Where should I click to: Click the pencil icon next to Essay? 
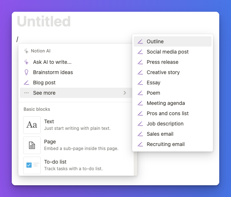tap(140, 83)
